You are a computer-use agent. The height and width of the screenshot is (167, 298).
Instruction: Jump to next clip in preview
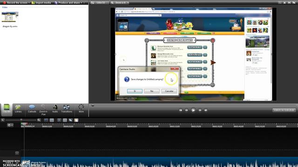pos(206,110)
